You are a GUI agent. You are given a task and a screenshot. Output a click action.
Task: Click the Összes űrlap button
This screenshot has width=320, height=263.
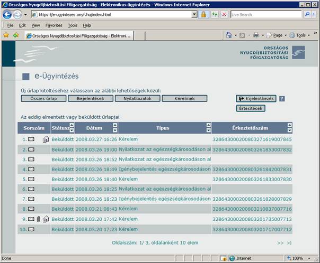point(43,98)
